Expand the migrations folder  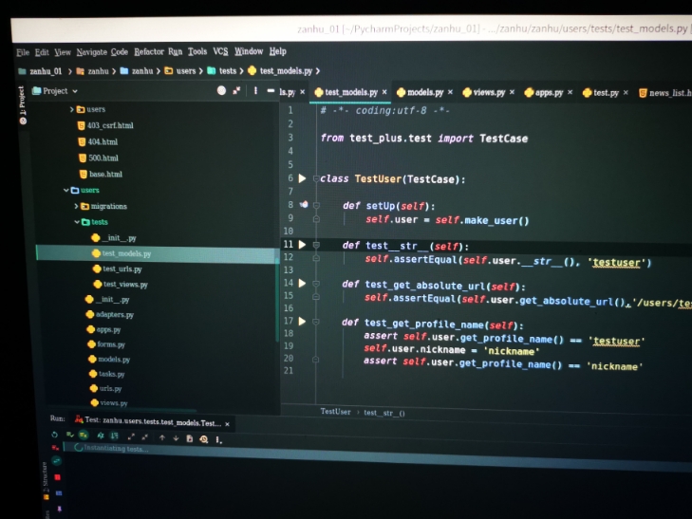pos(76,206)
